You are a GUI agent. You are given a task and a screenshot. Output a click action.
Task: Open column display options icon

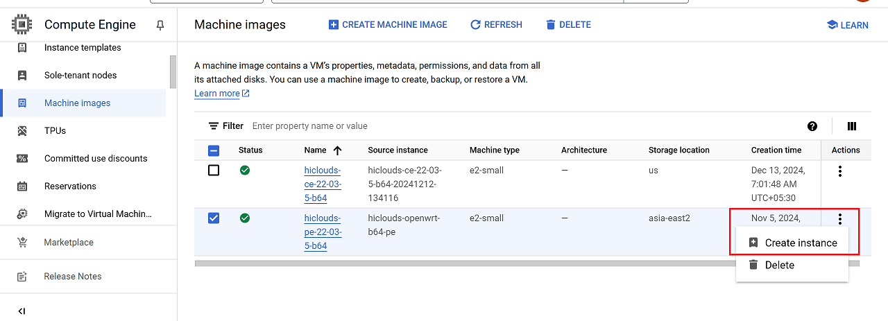(x=852, y=126)
